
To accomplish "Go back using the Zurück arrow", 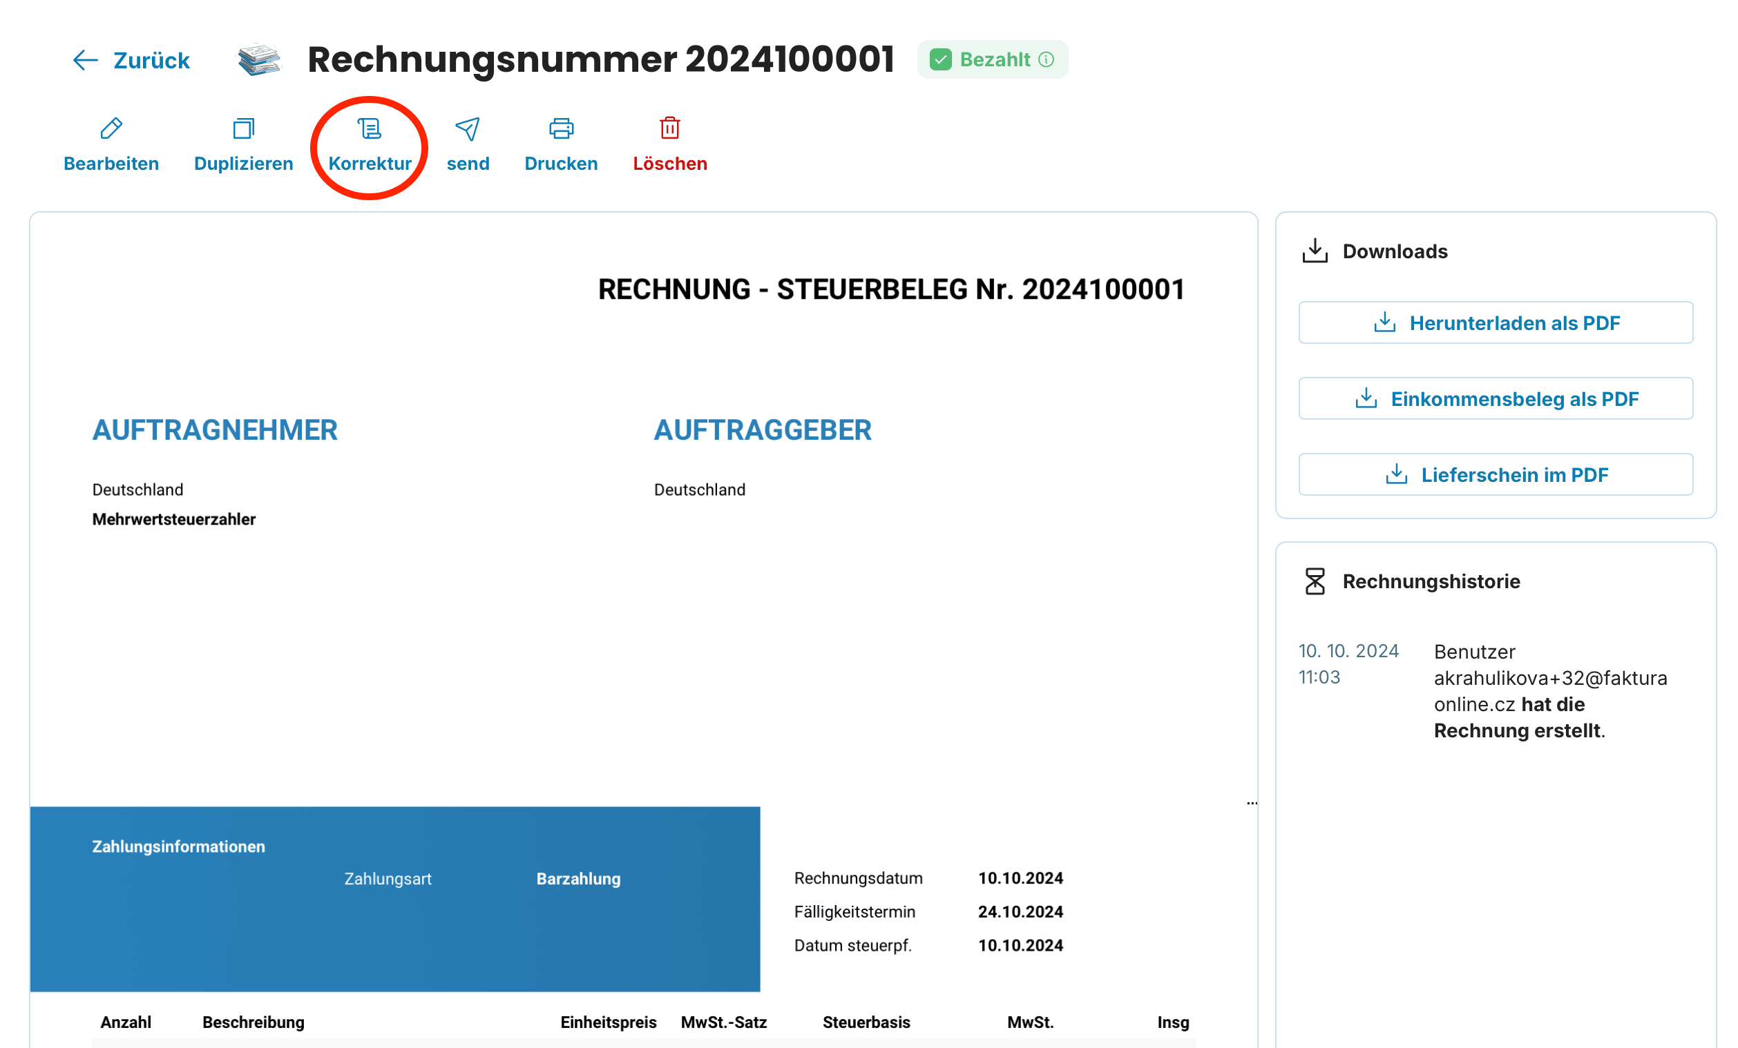I will click(86, 60).
